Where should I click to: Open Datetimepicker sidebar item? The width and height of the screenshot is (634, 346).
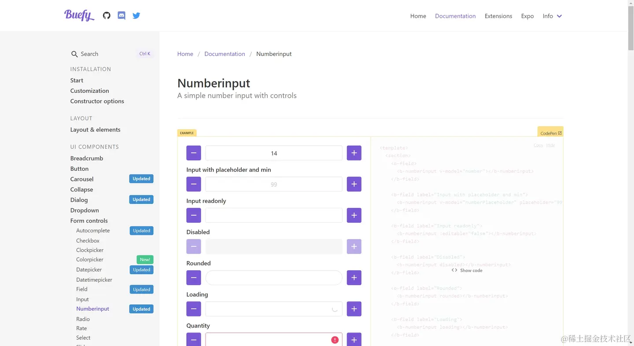(x=94, y=280)
